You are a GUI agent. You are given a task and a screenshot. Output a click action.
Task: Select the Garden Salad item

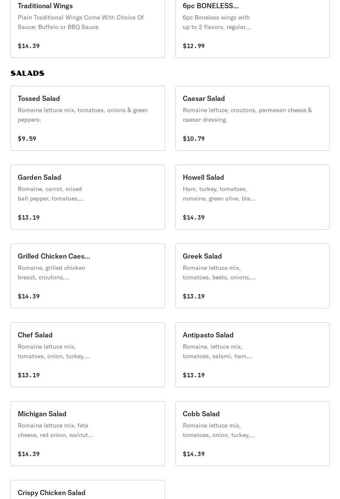point(87,197)
